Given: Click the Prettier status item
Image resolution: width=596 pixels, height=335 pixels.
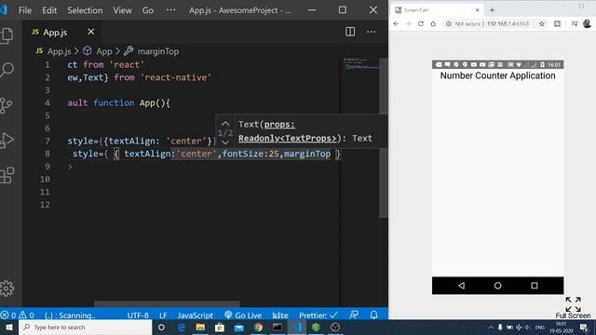Looking at the screenshot, I should point(318,315).
